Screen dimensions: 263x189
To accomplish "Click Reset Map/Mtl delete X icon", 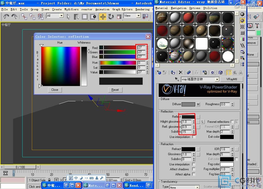I will (x=181, y=73).
